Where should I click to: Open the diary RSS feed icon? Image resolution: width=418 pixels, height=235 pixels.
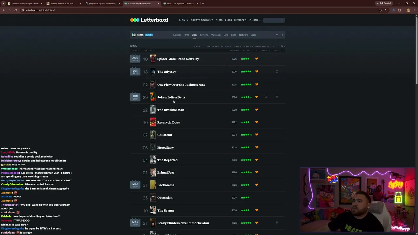click(282, 35)
